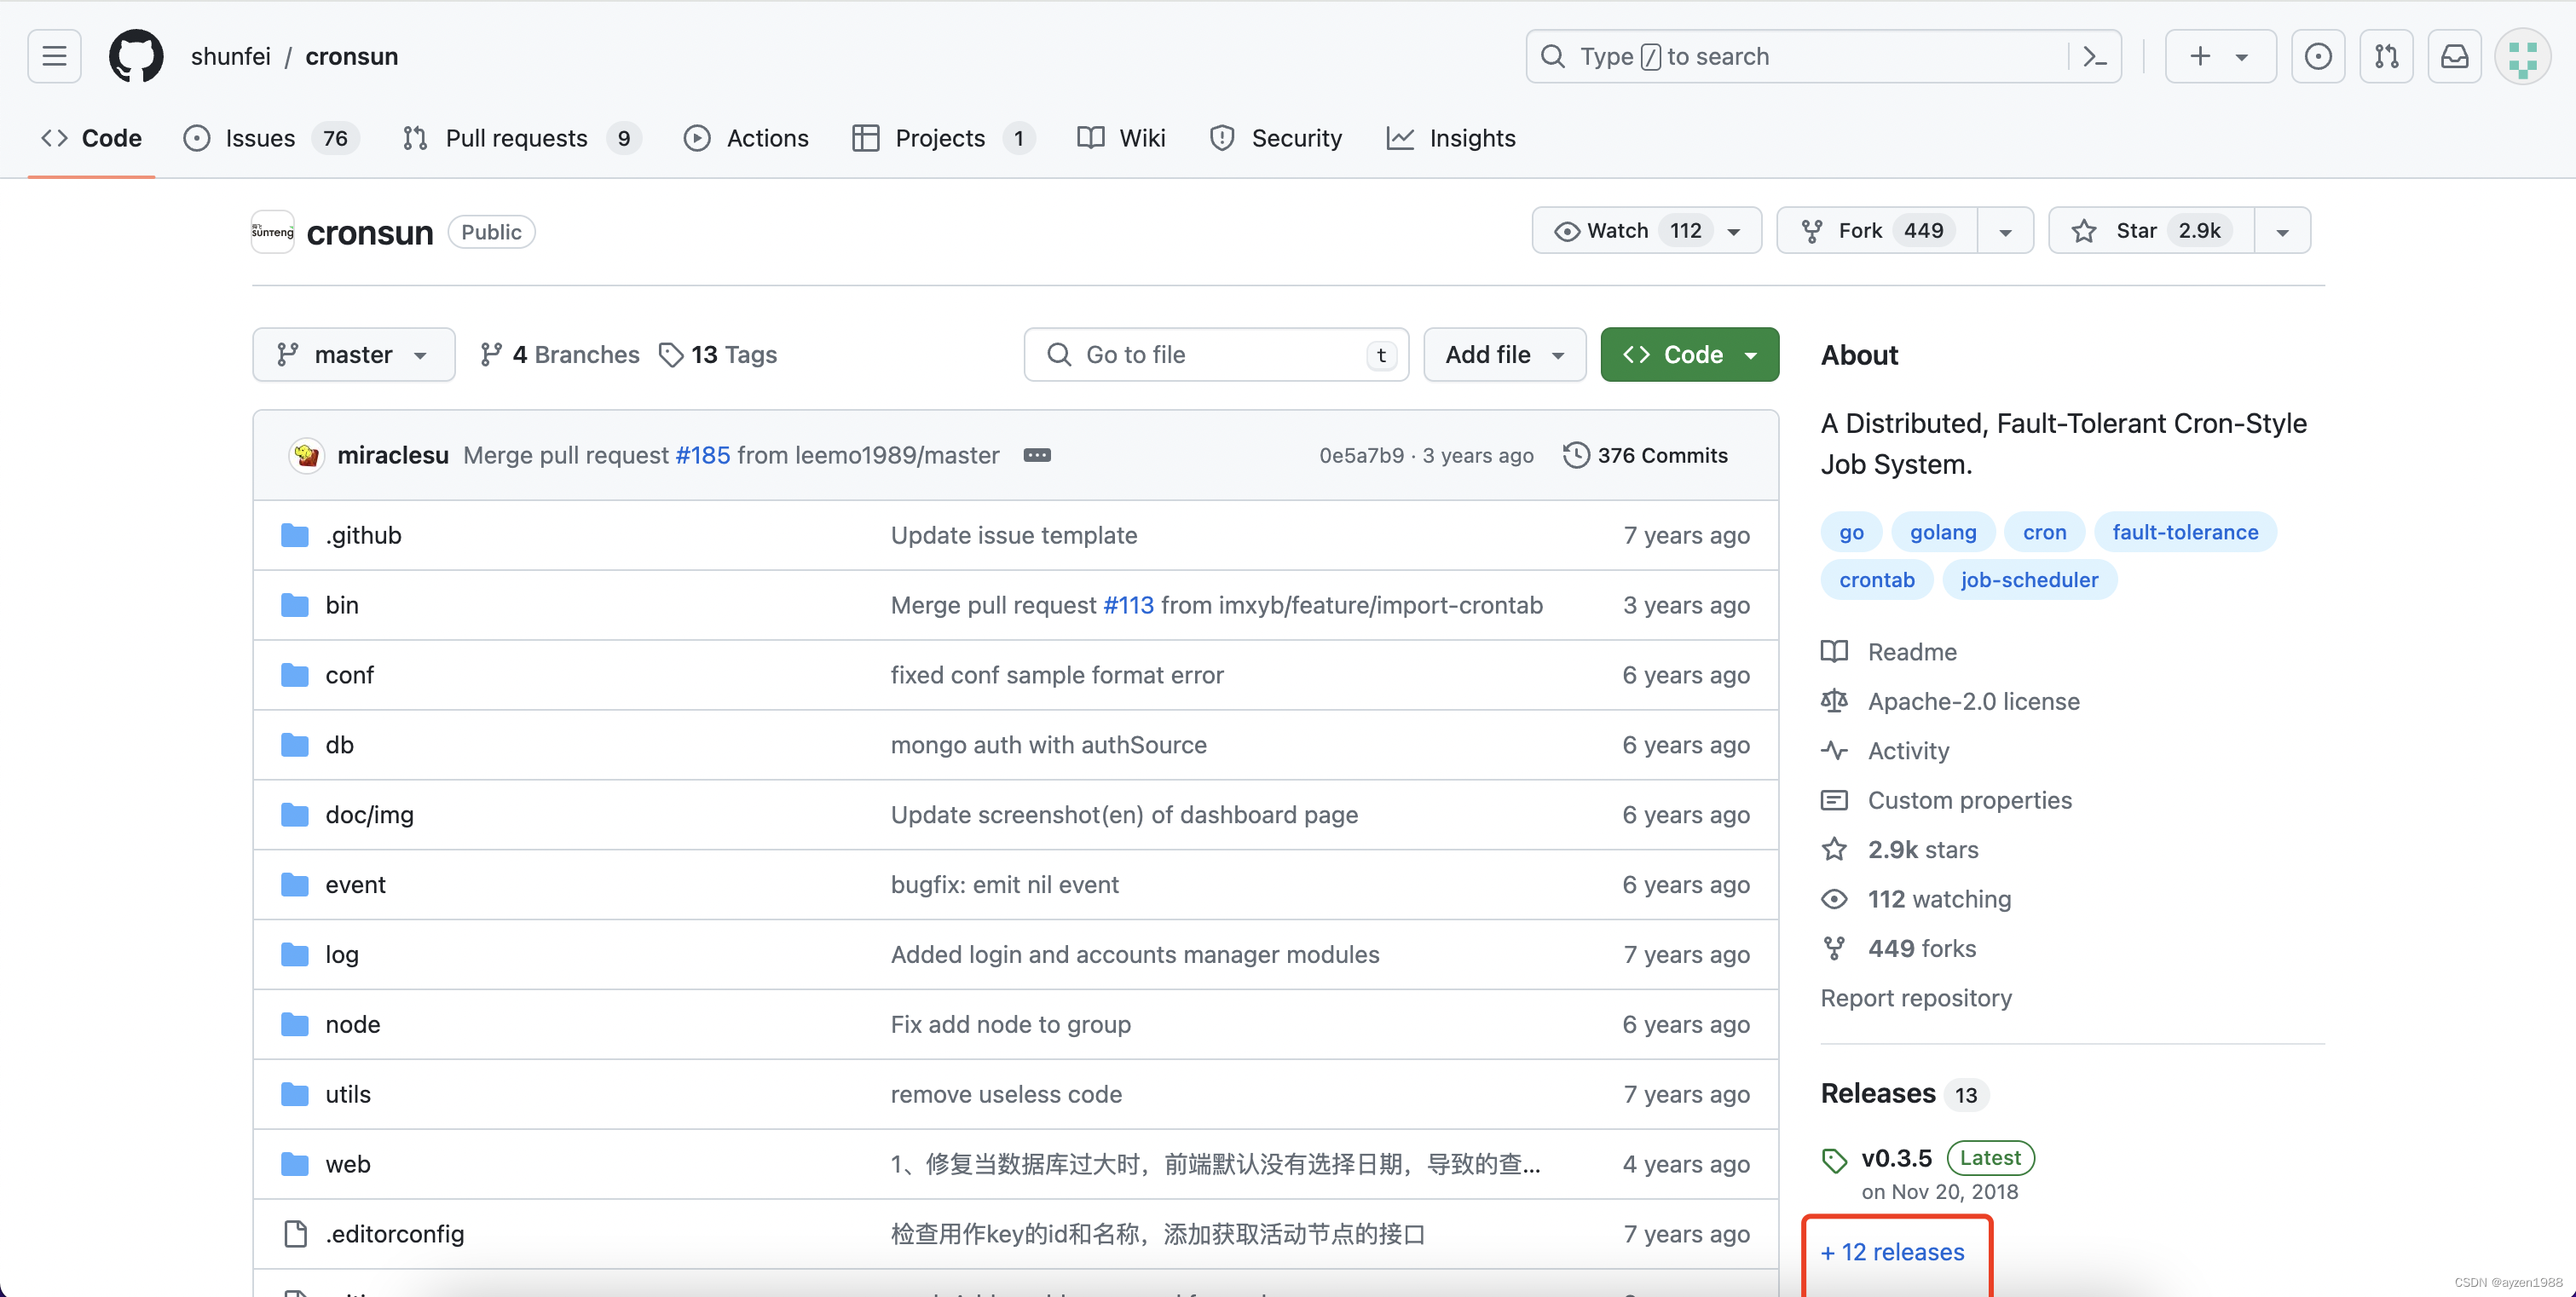Expand Watch notification options arrow
Image resolution: width=2576 pixels, height=1297 pixels.
tap(1734, 231)
